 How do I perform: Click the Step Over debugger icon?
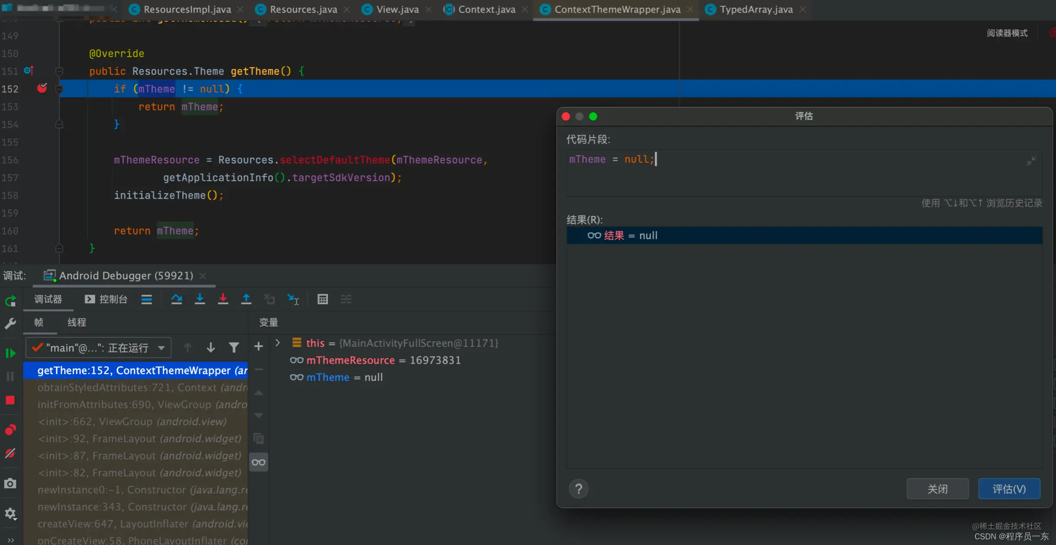click(176, 299)
